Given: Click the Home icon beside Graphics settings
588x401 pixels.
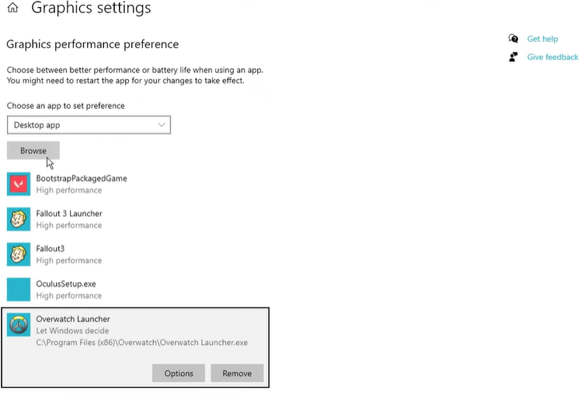Looking at the screenshot, I should coord(12,9).
